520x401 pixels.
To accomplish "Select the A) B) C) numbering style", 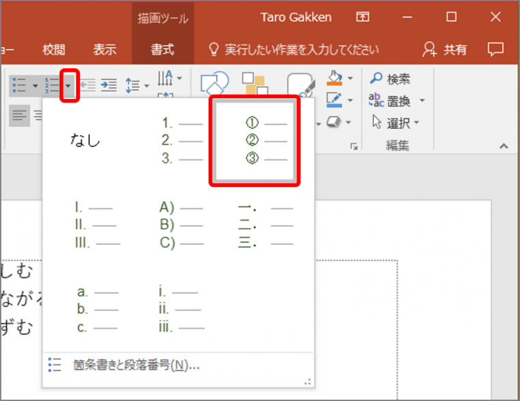I will [x=181, y=225].
